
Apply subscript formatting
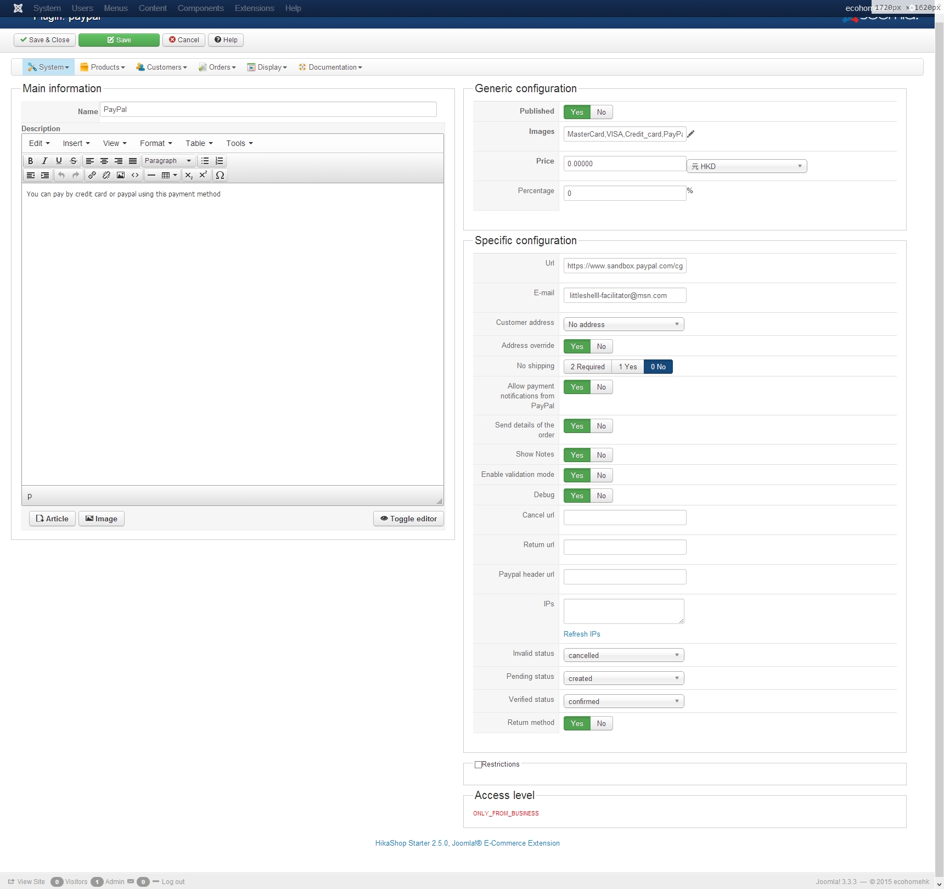click(x=189, y=175)
